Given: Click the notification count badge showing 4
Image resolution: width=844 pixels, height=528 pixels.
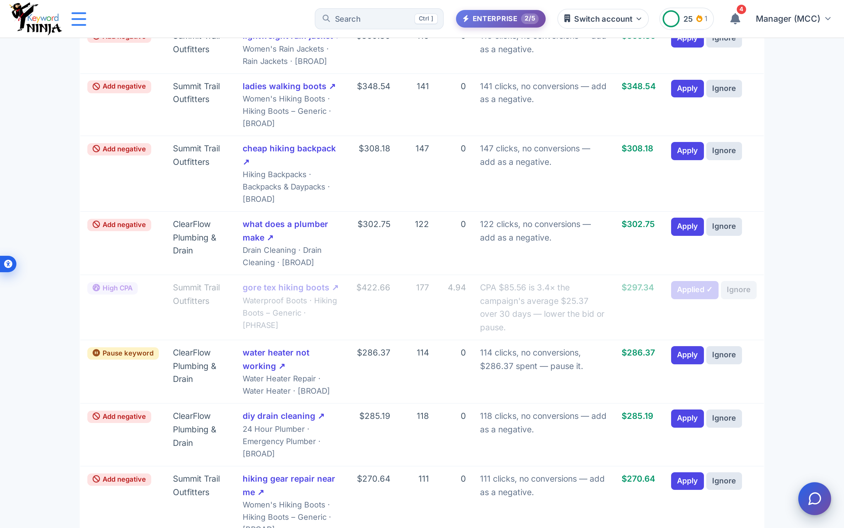Looking at the screenshot, I should pos(741,9).
